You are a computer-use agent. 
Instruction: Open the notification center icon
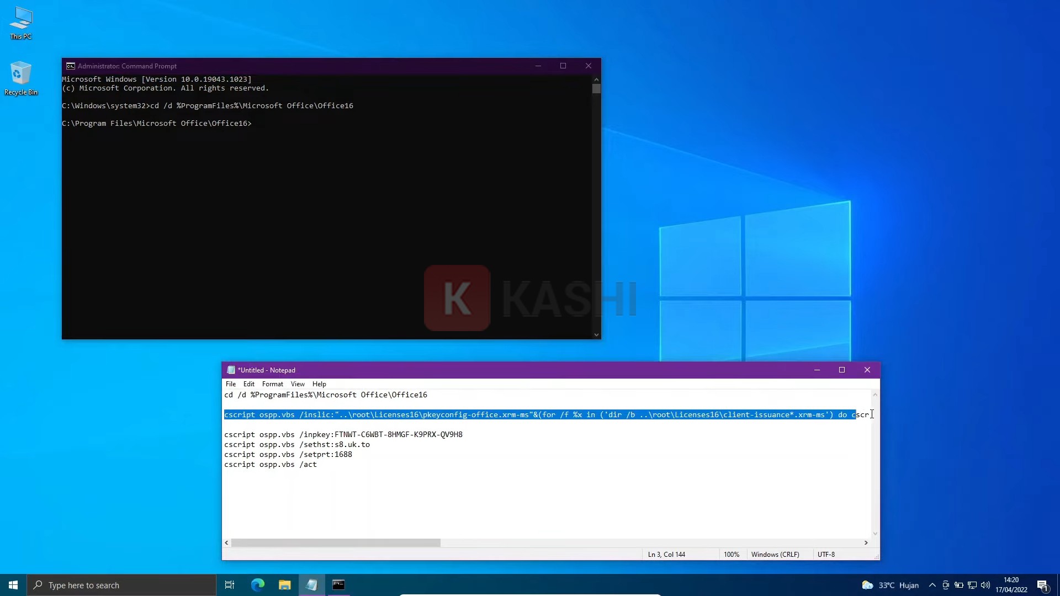click(1042, 585)
